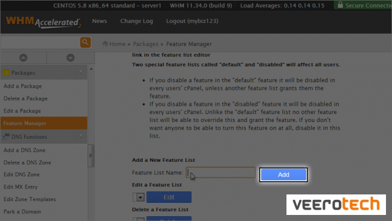Open the News menu item
Screen dimensions: 392x221
[100, 21]
